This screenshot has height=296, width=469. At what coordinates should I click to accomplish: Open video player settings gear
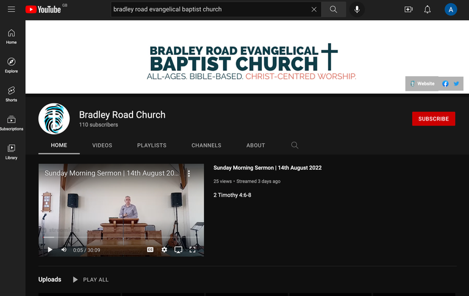click(164, 250)
